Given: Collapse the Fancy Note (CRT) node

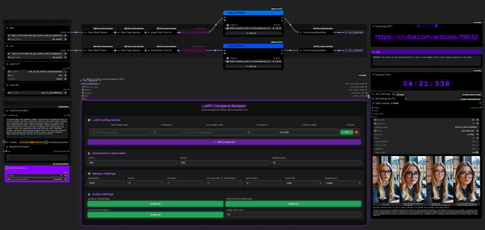Looking at the screenshot, I should tap(373, 26).
